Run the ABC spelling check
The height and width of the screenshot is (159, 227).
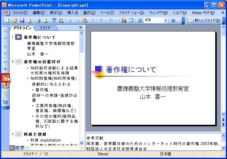[54, 21]
